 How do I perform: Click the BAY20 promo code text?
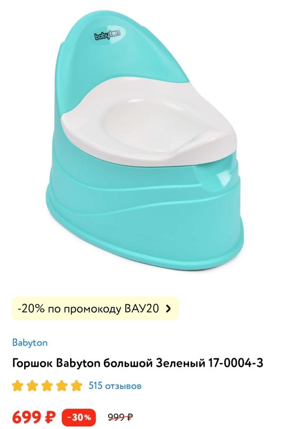142,309
